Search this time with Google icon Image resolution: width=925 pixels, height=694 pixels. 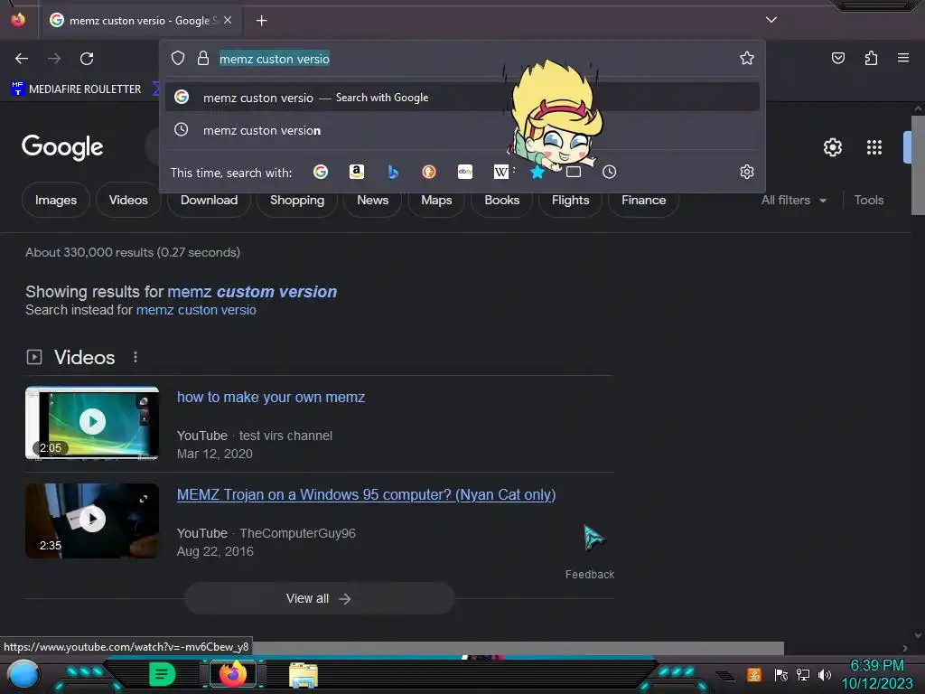click(x=321, y=172)
